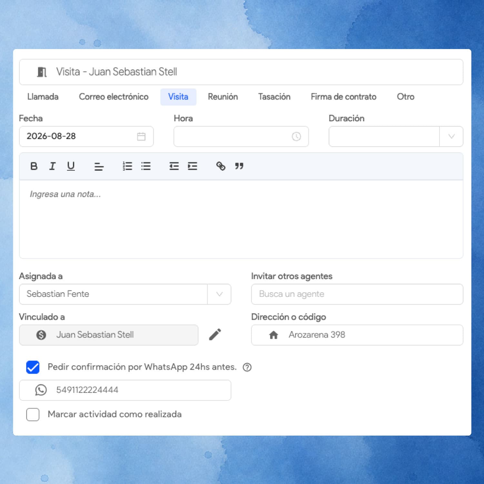The image size is (484, 484).
Task: Click the note text area
Action: click(x=241, y=219)
